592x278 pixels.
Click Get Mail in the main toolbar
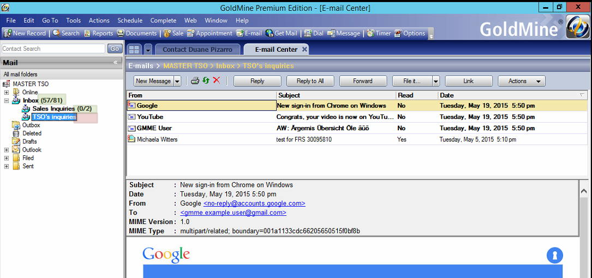[x=282, y=33]
